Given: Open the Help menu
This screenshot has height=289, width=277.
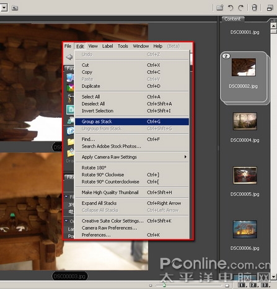Looking at the screenshot, I should click(x=158, y=46).
